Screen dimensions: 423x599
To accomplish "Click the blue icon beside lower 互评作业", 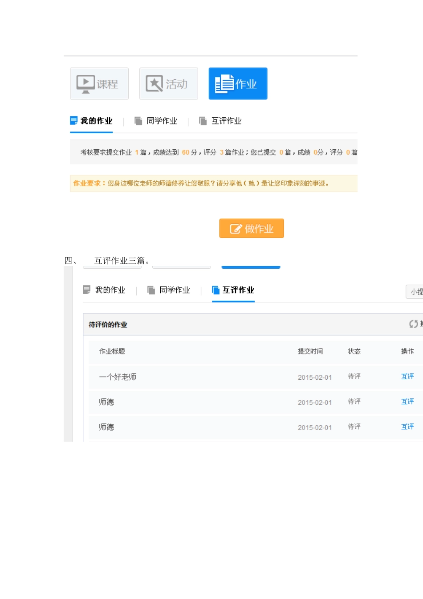I will coord(216,290).
